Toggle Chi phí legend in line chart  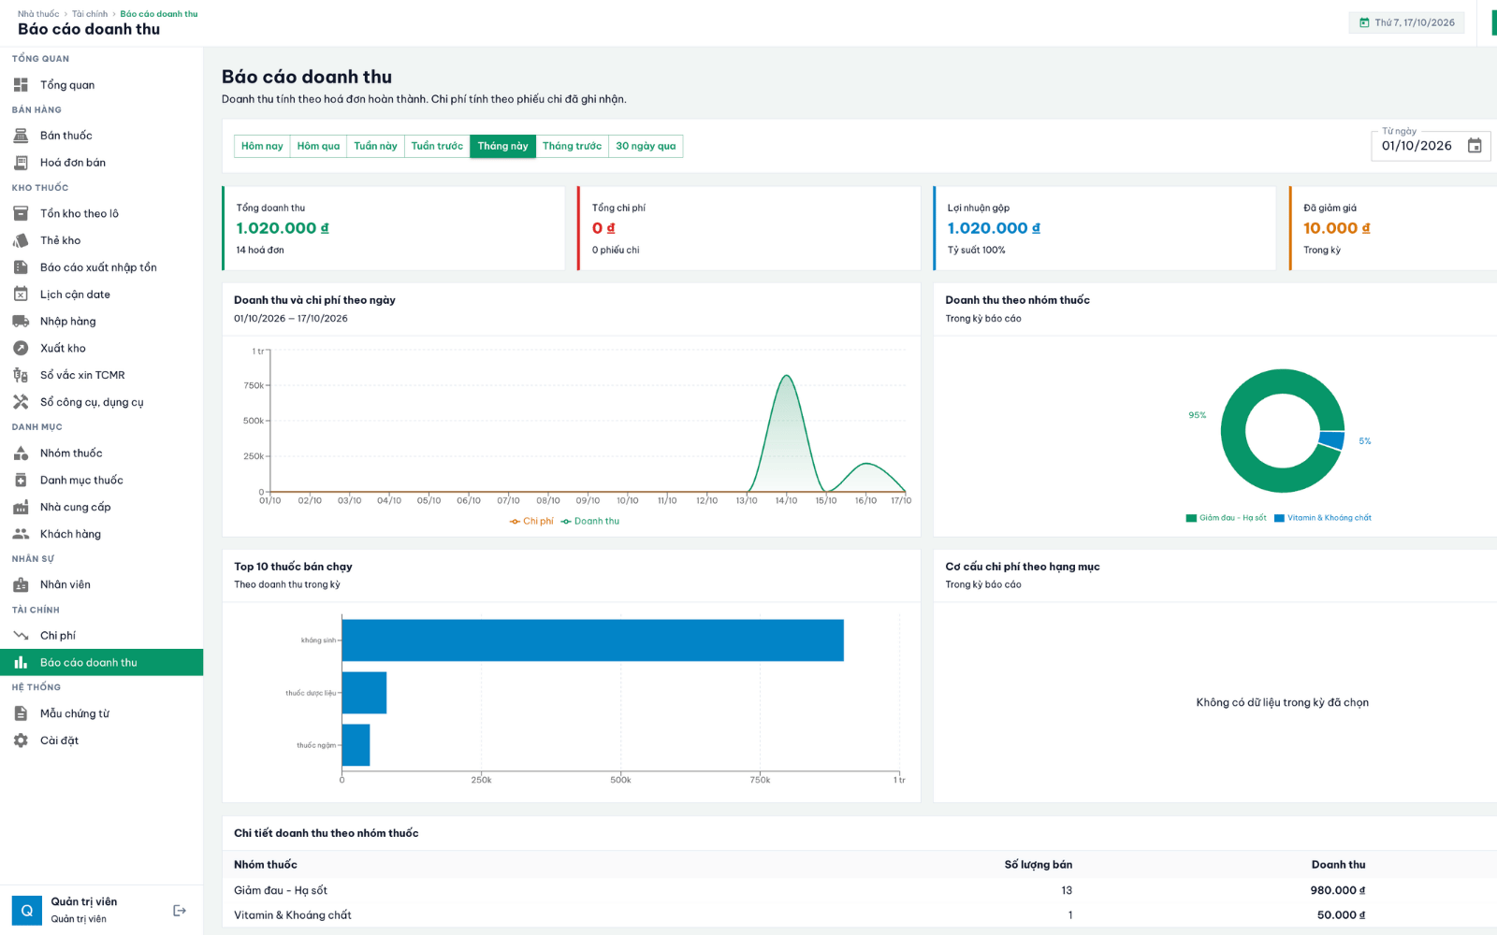[x=531, y=522]
